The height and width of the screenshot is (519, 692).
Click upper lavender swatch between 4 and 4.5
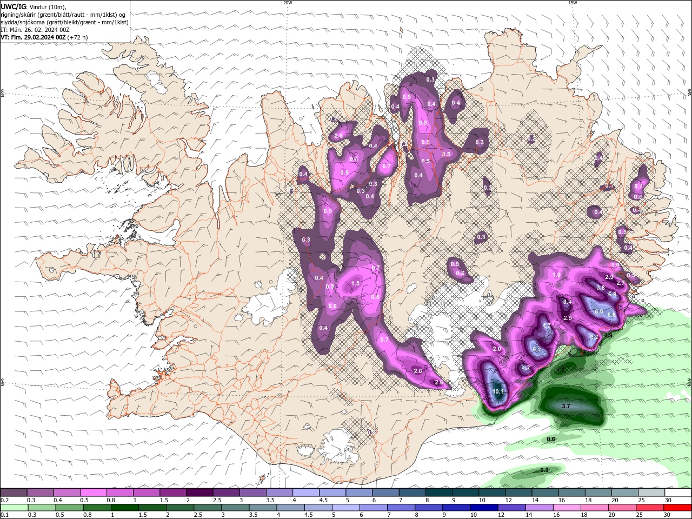(306, 493)
